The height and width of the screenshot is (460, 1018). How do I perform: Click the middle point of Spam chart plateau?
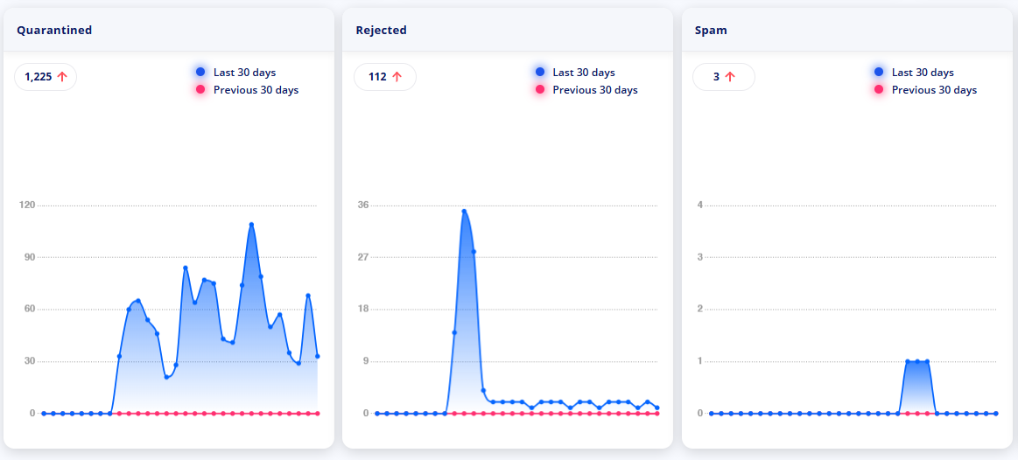point(916,361)
